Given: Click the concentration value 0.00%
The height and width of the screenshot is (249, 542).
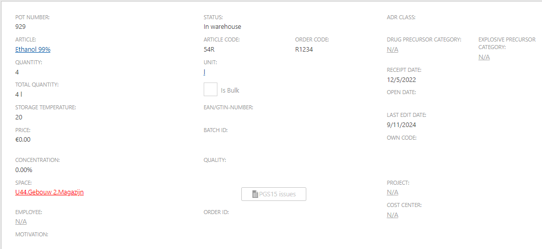Looking at the screenshot, I should (23, 170).
